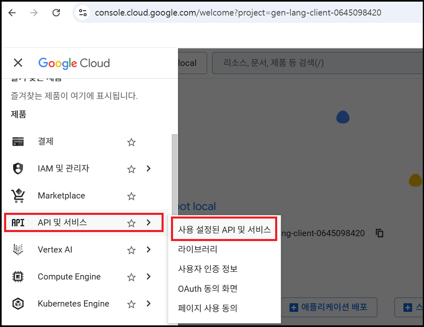Go back to the previous browser page
Viewport: 424px width, 327px height.
[12, 13]
